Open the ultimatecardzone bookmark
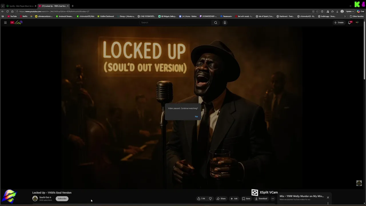 44,16
